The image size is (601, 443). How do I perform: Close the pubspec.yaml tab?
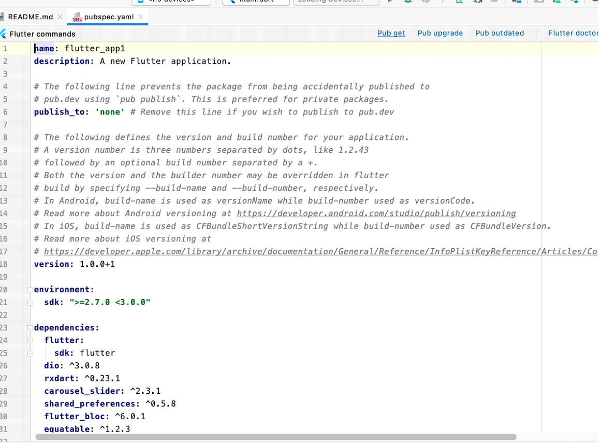(x=141, y=17)
